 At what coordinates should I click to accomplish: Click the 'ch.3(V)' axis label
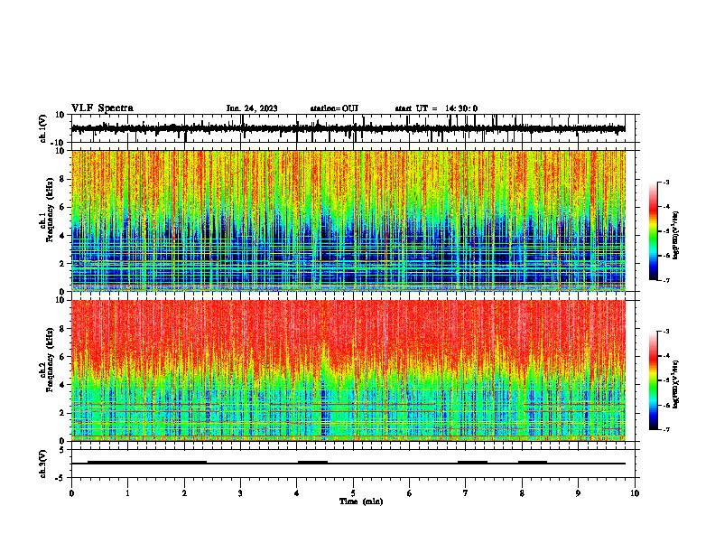[43, 464]
